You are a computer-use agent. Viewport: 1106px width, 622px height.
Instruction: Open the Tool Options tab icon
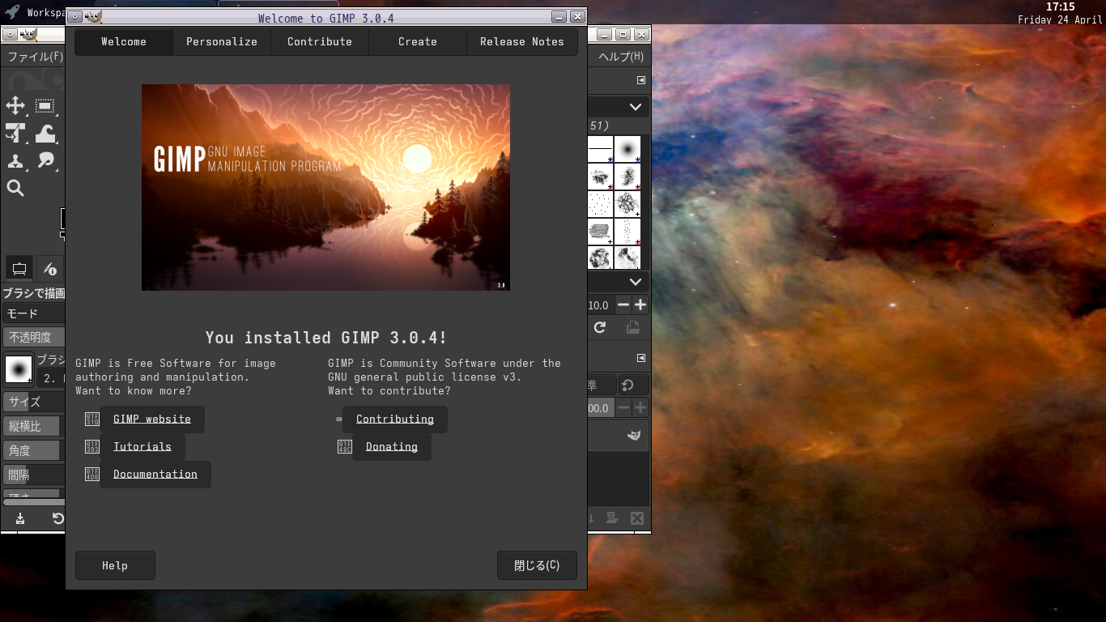(19, 268)
